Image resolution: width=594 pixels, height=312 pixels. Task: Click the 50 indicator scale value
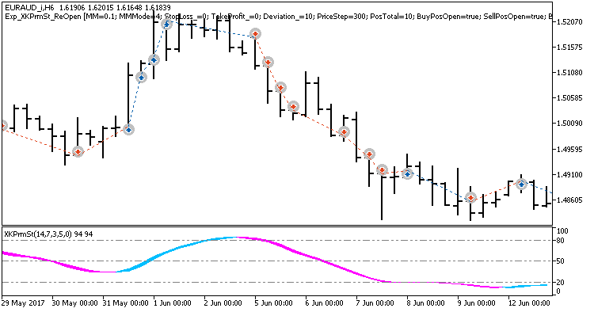(x=560, y=261)
